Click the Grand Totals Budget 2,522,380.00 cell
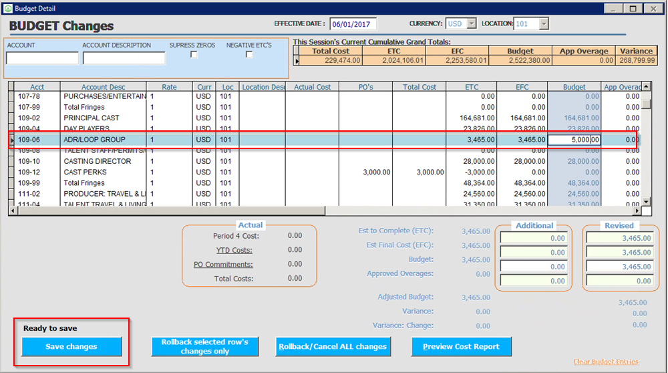668x373 pixels. tap(520, 61)
